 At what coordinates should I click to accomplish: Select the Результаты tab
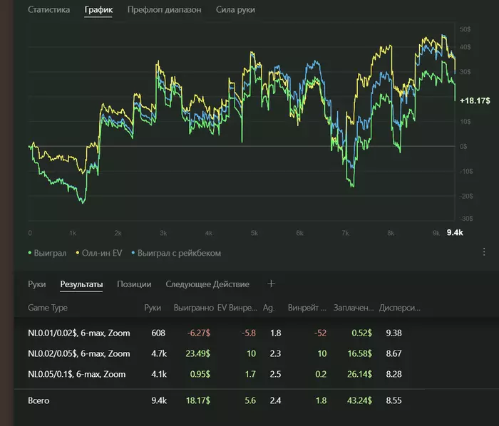pos(81,284)
